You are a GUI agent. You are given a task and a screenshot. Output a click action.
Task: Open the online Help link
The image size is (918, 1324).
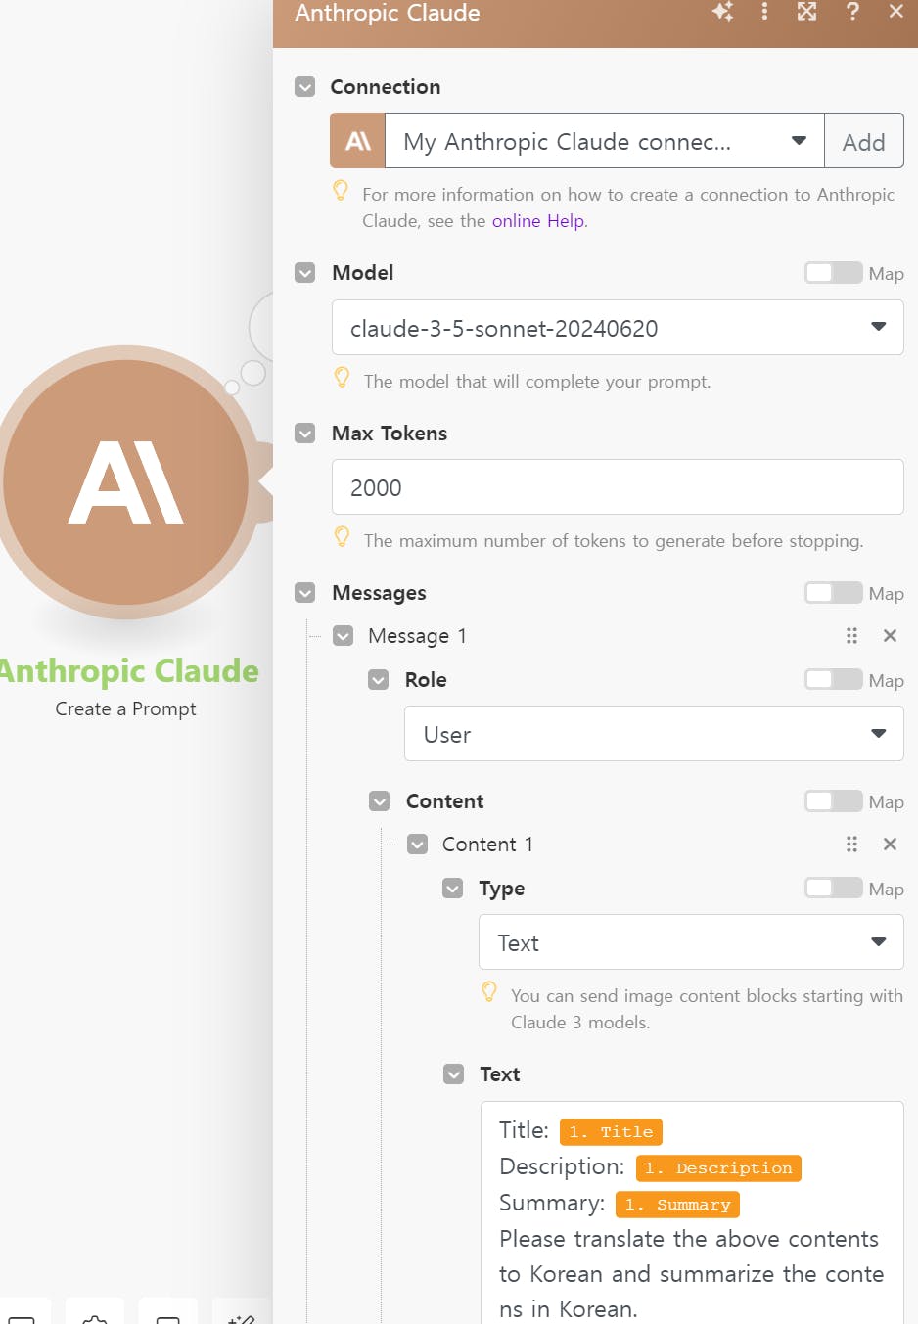pos(538,221)
